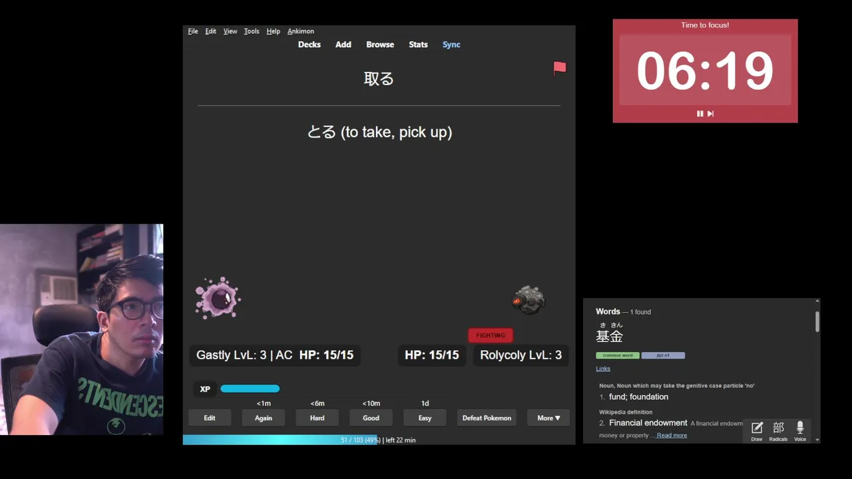Screen dimensions: 852x479
Task: Answer card with Hard
Action: click(x=318, y=418)
